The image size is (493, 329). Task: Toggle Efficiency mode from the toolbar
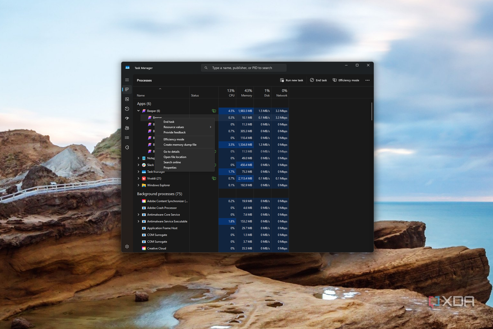pos(346,80)
